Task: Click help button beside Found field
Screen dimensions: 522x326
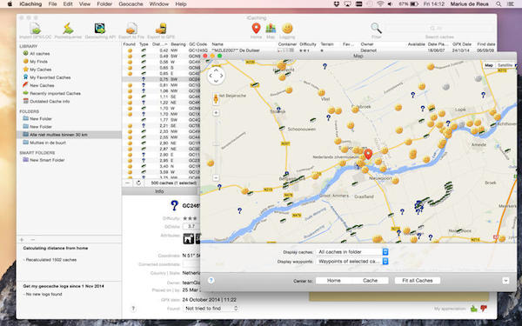Action: coord(133,309)
